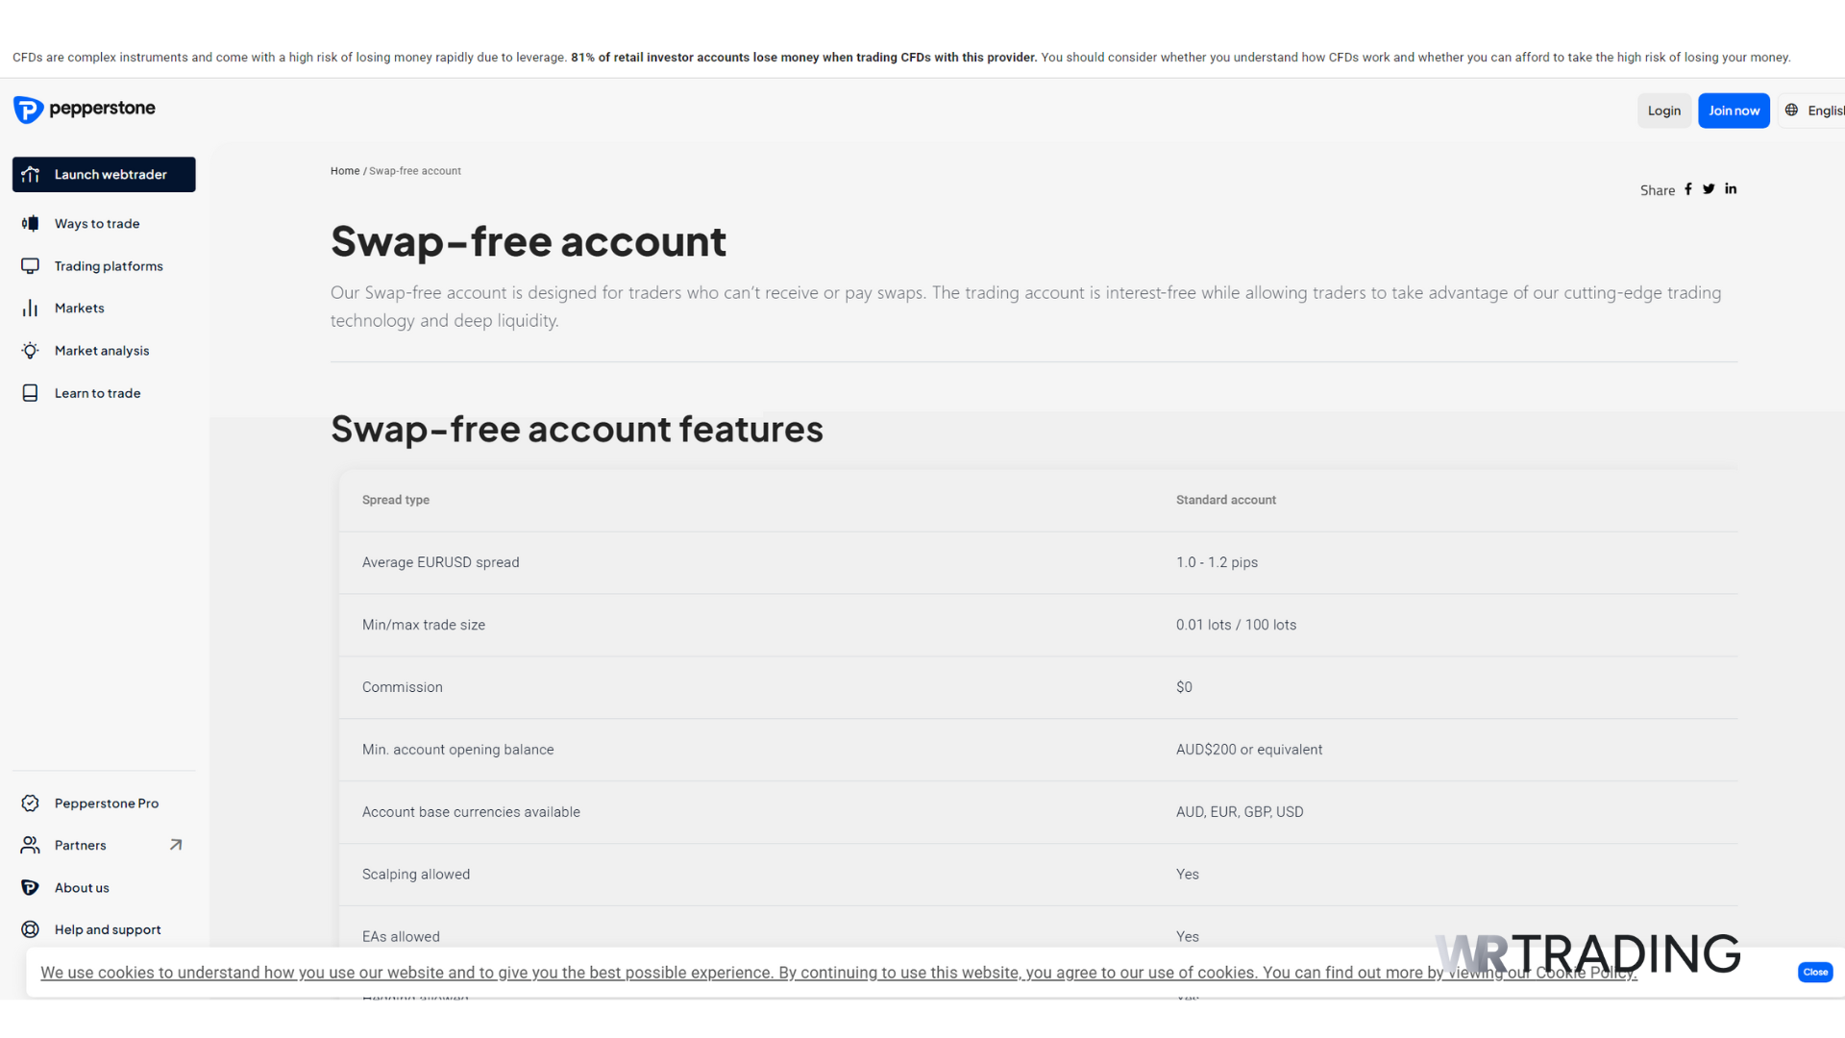Open Learn to trade book icon

(31, 392)
